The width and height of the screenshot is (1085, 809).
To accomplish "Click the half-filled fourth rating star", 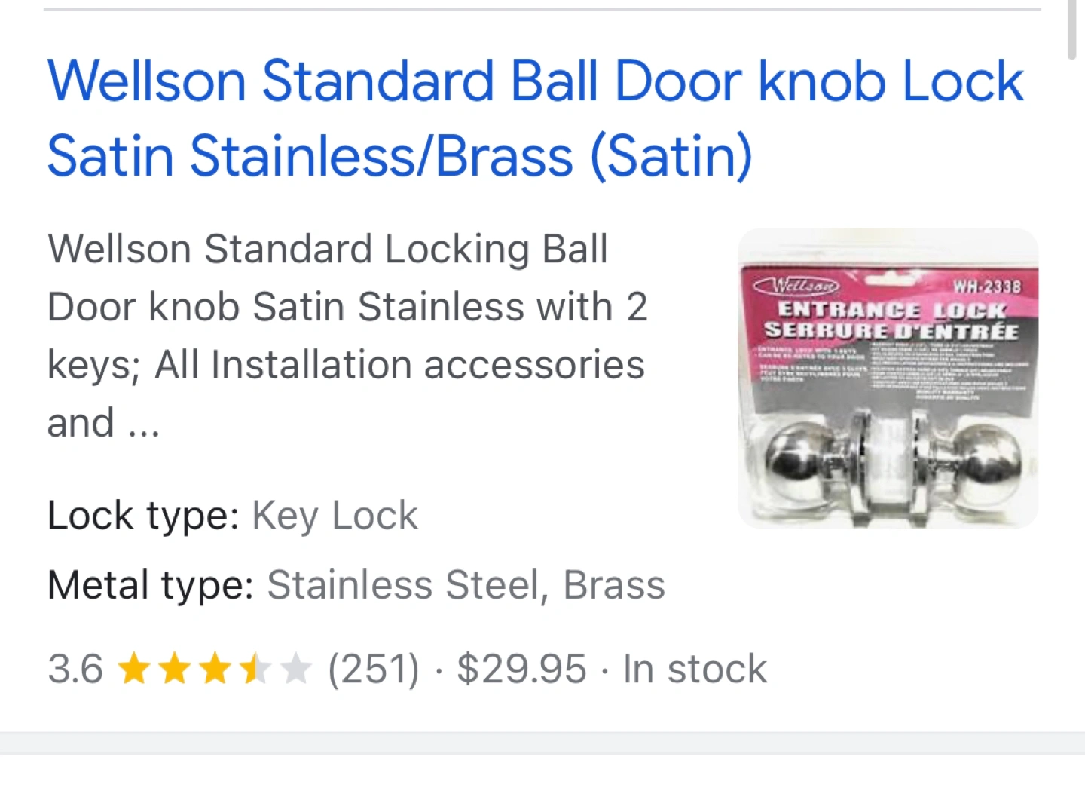I will (x=255, y=669).
